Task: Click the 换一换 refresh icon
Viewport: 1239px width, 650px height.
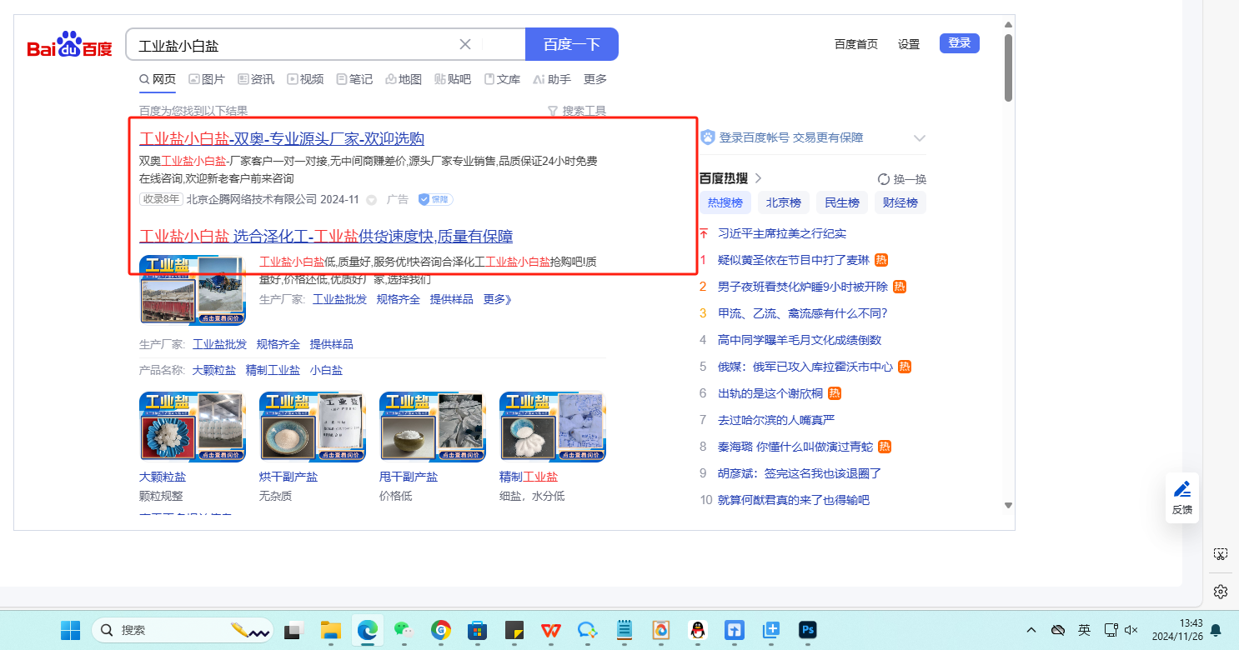Action: point(884,179)
